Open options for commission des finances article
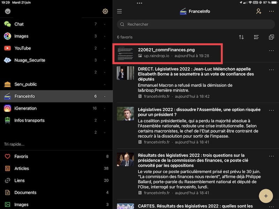 tap(271, 156)
